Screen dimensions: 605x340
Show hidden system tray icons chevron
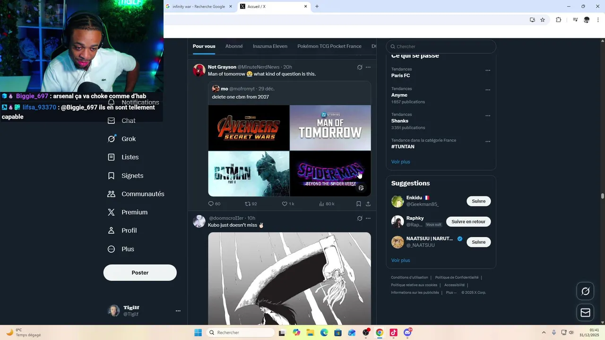(x=544, y=332)
